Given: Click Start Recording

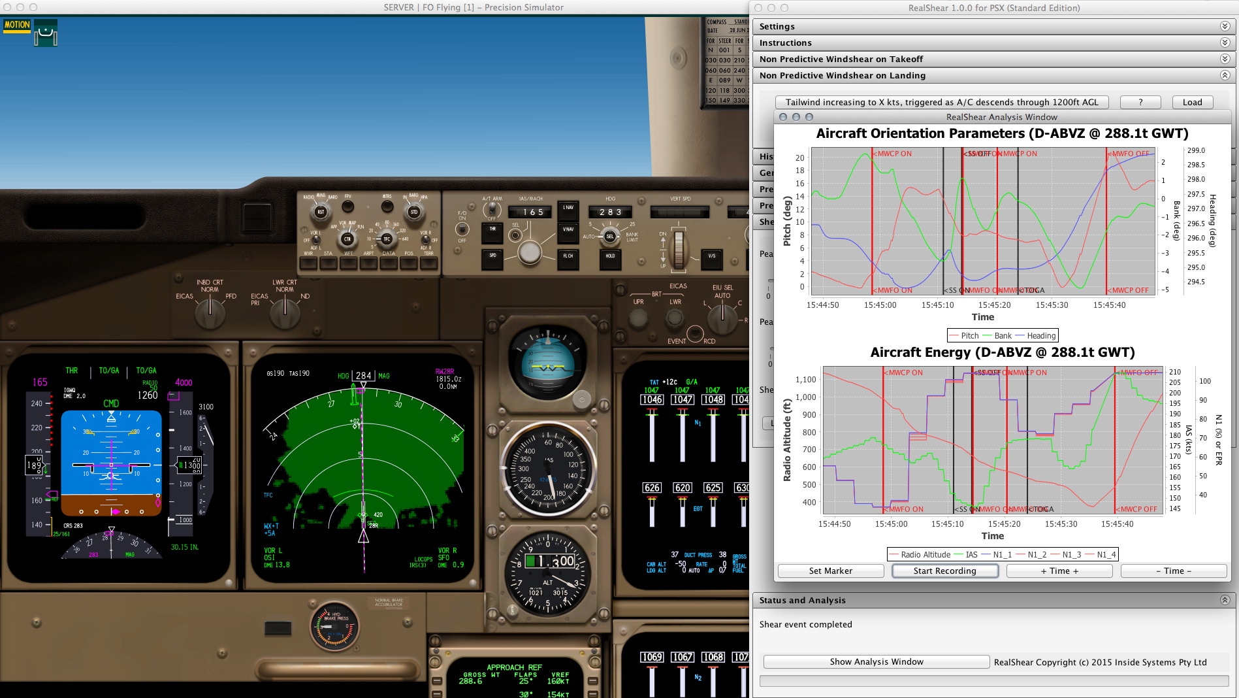Looking at the screenshot, I should [945, 571].
